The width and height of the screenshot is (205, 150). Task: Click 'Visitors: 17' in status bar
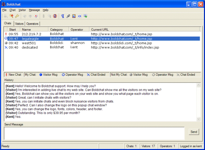point(148,146)
